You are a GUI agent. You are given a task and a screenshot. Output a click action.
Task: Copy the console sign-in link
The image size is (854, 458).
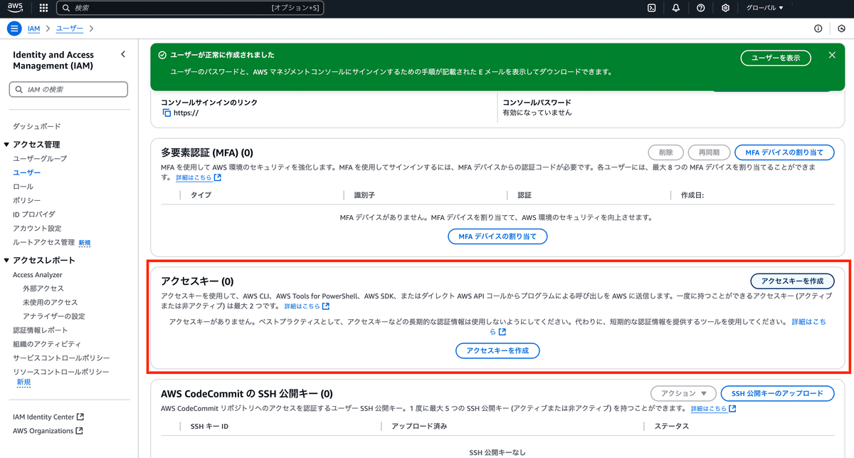tap(166, 113)
